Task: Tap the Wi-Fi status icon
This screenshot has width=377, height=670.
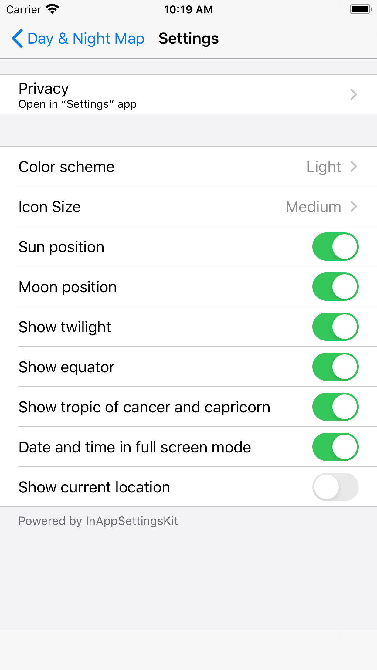Action: pos(52,9)
